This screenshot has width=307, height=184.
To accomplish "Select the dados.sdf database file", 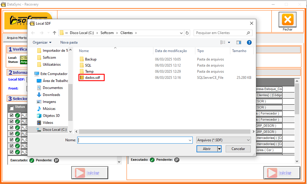I will (92, 78).
